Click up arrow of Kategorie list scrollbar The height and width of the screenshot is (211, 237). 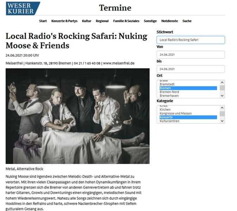(x=222, y=108)
